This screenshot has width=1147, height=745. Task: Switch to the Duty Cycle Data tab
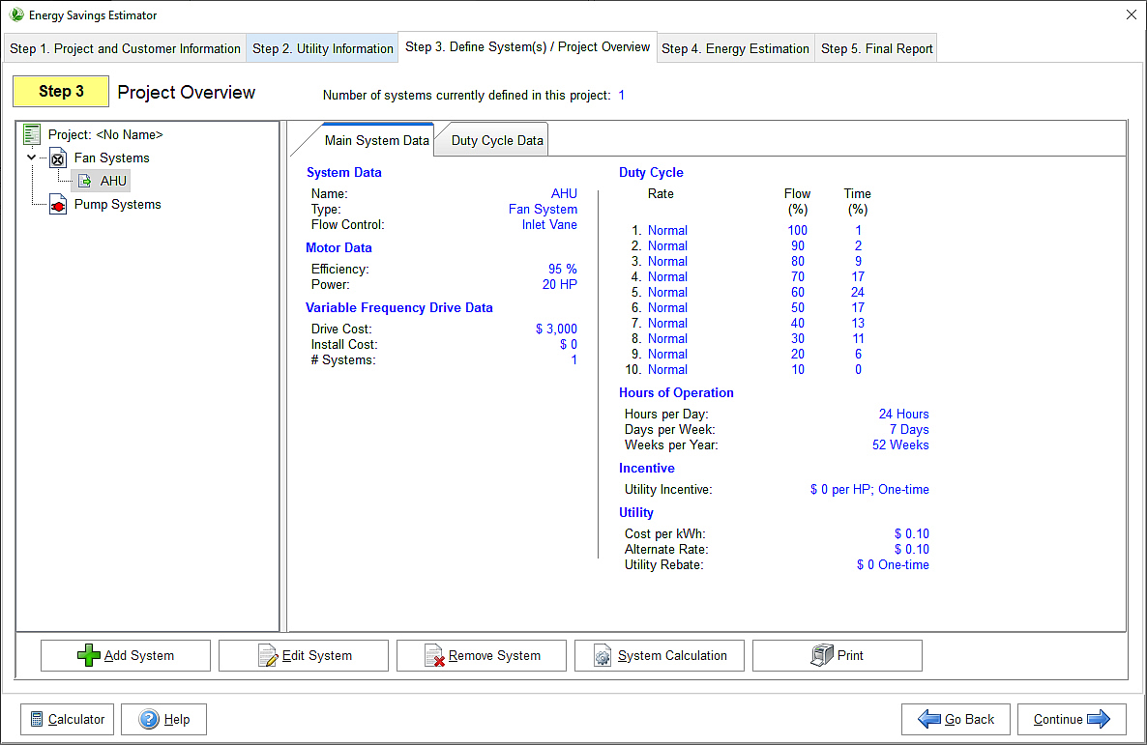tap(496, 140)
